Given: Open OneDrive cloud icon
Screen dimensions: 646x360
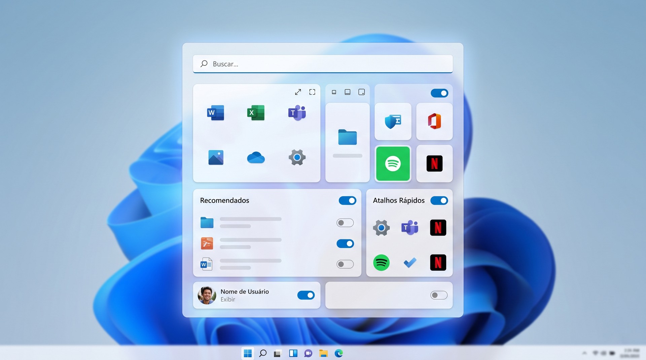Looking at the screenshot, I should [256, 157].
